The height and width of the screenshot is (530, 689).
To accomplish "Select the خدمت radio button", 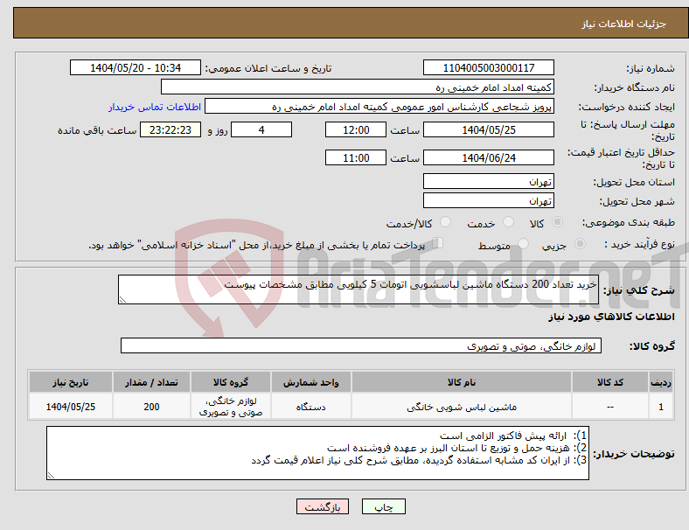I will click(508, 222).
